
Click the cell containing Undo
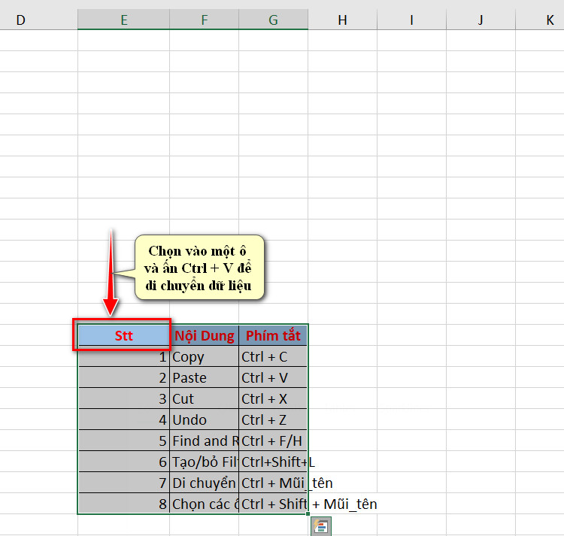click(204, 419)
